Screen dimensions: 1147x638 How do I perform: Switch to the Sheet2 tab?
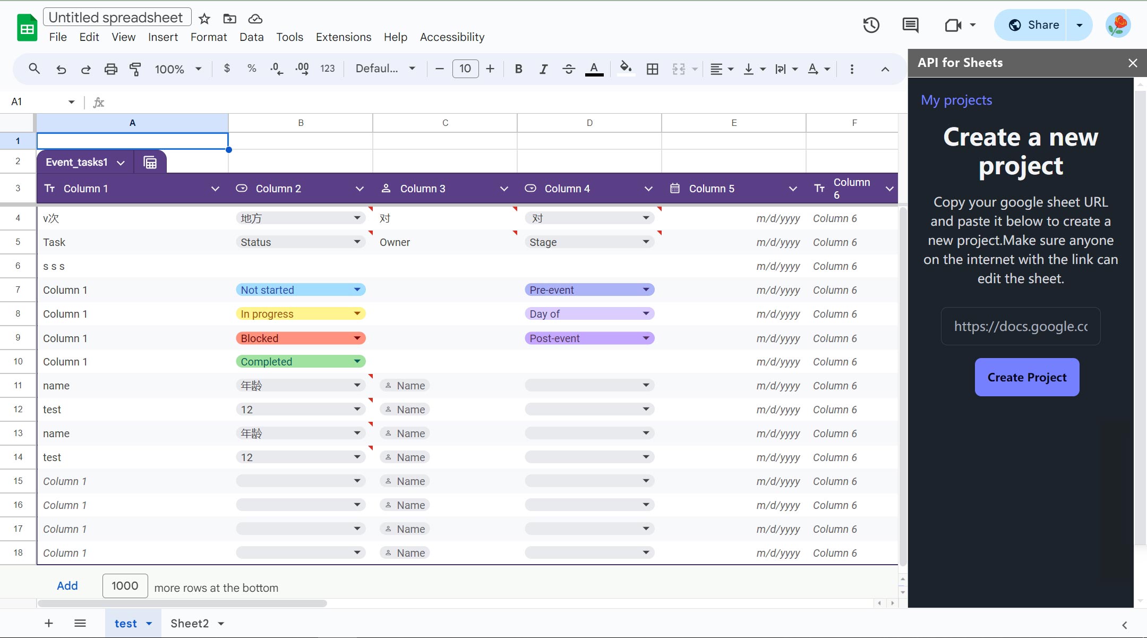[189, 623]
